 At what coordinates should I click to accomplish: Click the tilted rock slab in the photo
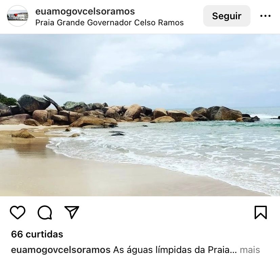53,103
